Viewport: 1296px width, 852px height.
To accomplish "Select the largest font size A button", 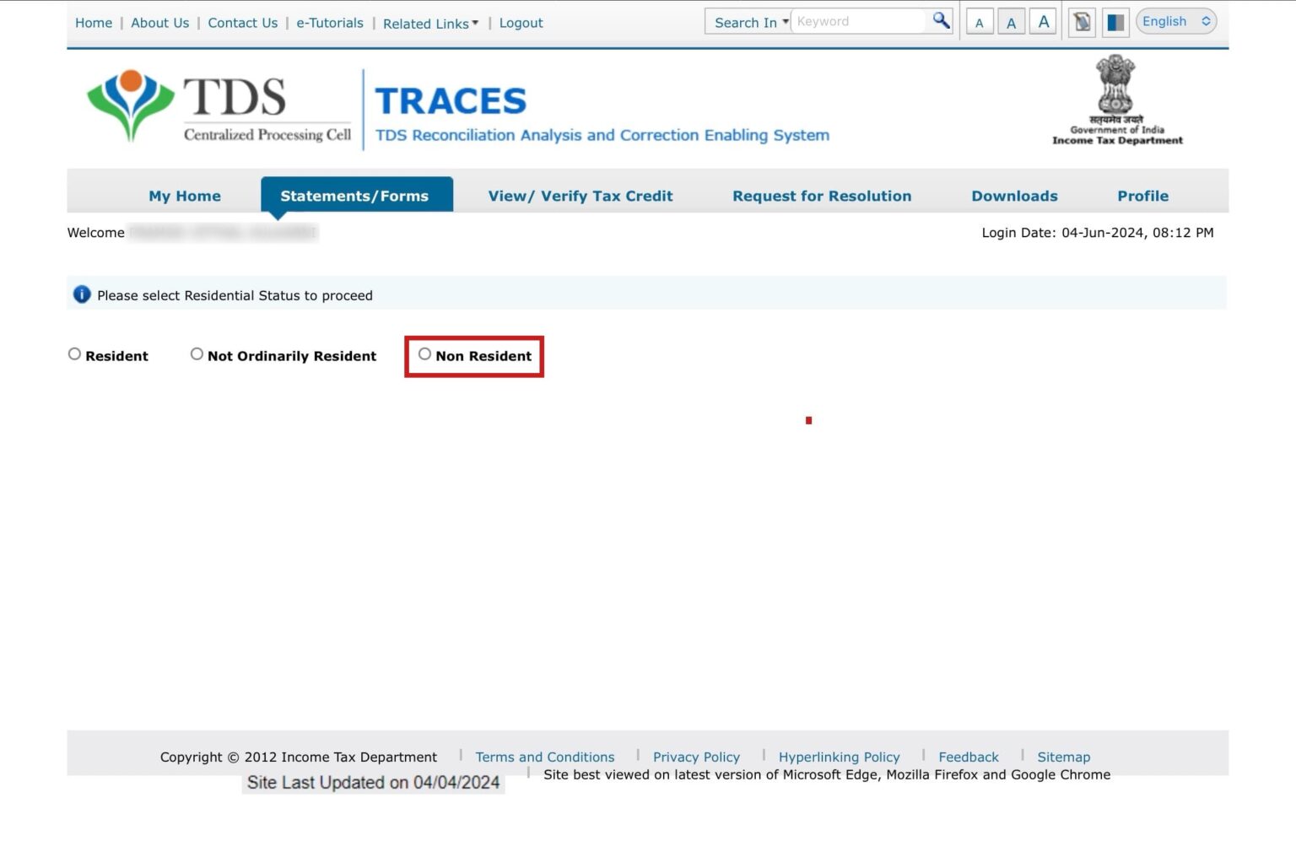I will pyautogui.click(x=1043, y=22).
